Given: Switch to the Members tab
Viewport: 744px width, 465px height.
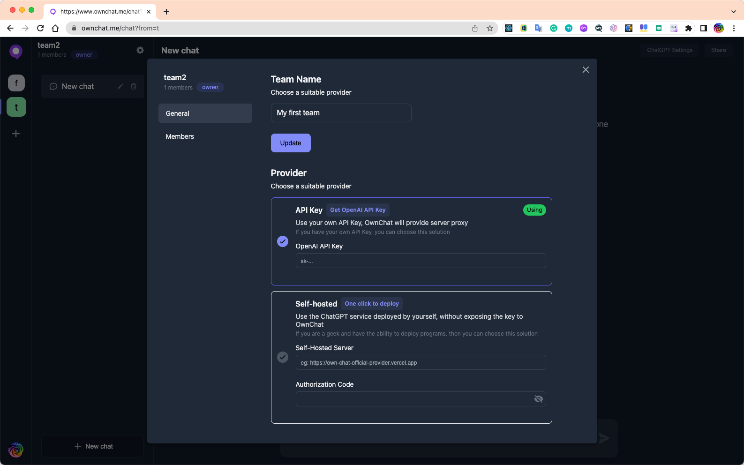Looking at the screenshot, I should (205, 136).
